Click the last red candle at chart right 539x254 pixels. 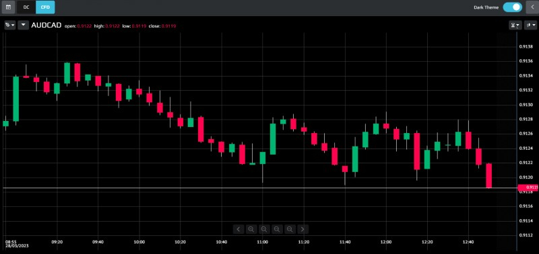(x=489, y=175)
